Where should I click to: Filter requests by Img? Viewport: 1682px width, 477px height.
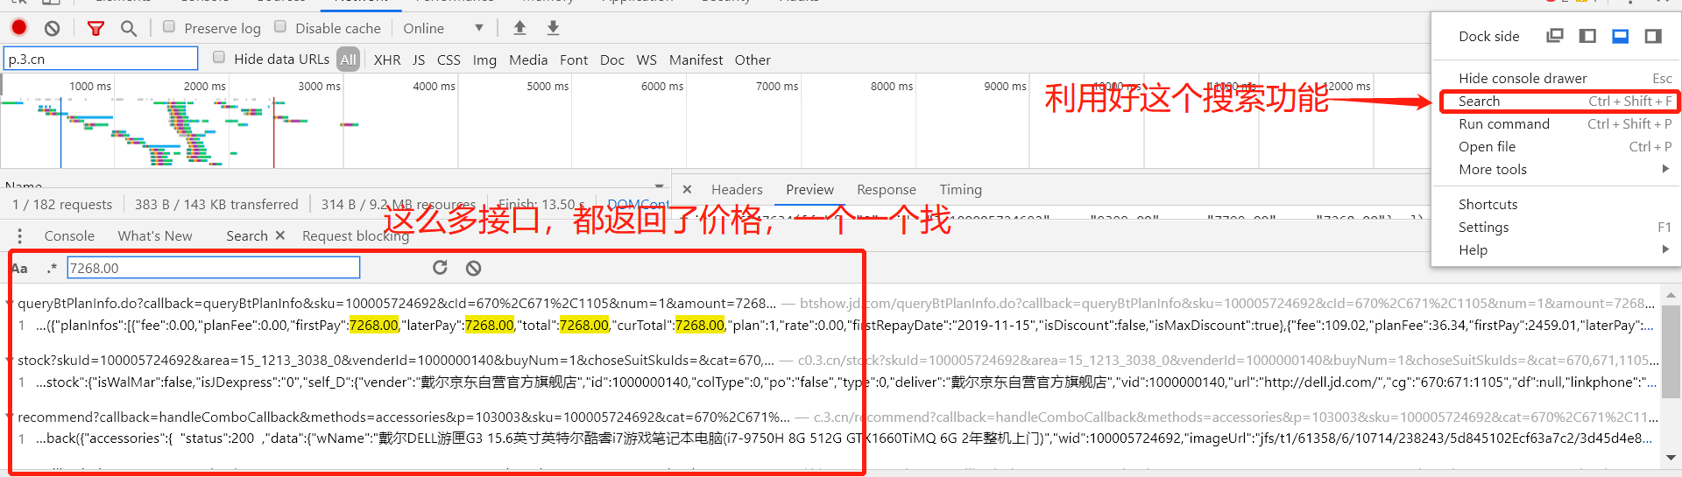(484, 60)
